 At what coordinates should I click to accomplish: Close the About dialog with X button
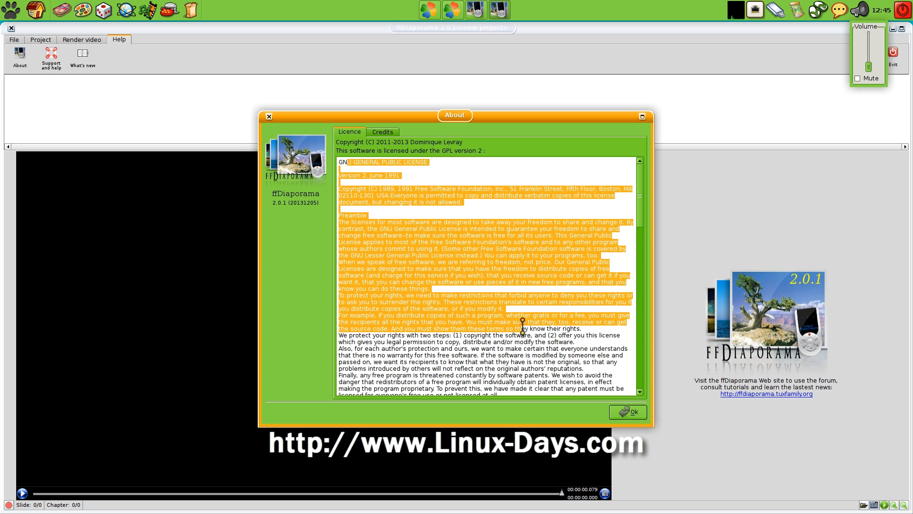(x=269, y=117)
